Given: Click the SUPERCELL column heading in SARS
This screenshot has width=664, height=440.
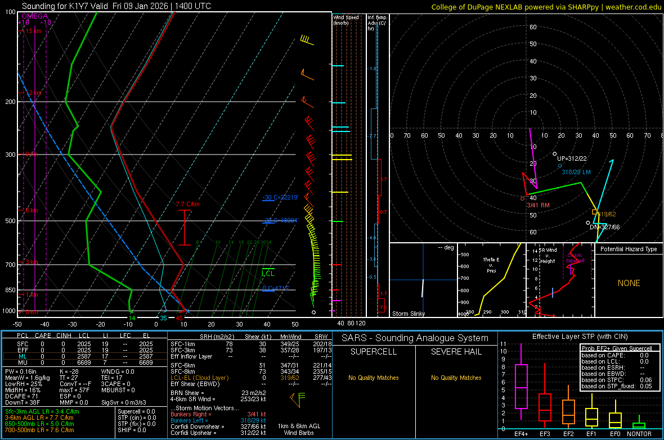Looking at the screenshot, I should coord(374,352).
